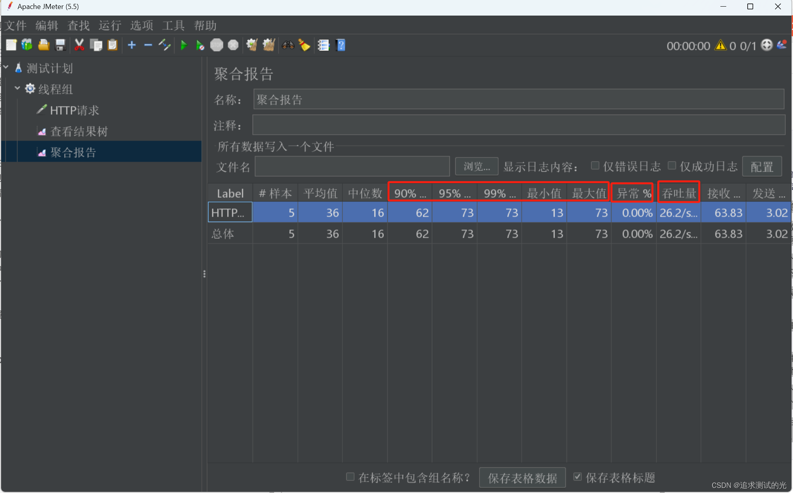Click the 保存表格数据 button
Screen dimensions: 793x493
pos(522,478)
